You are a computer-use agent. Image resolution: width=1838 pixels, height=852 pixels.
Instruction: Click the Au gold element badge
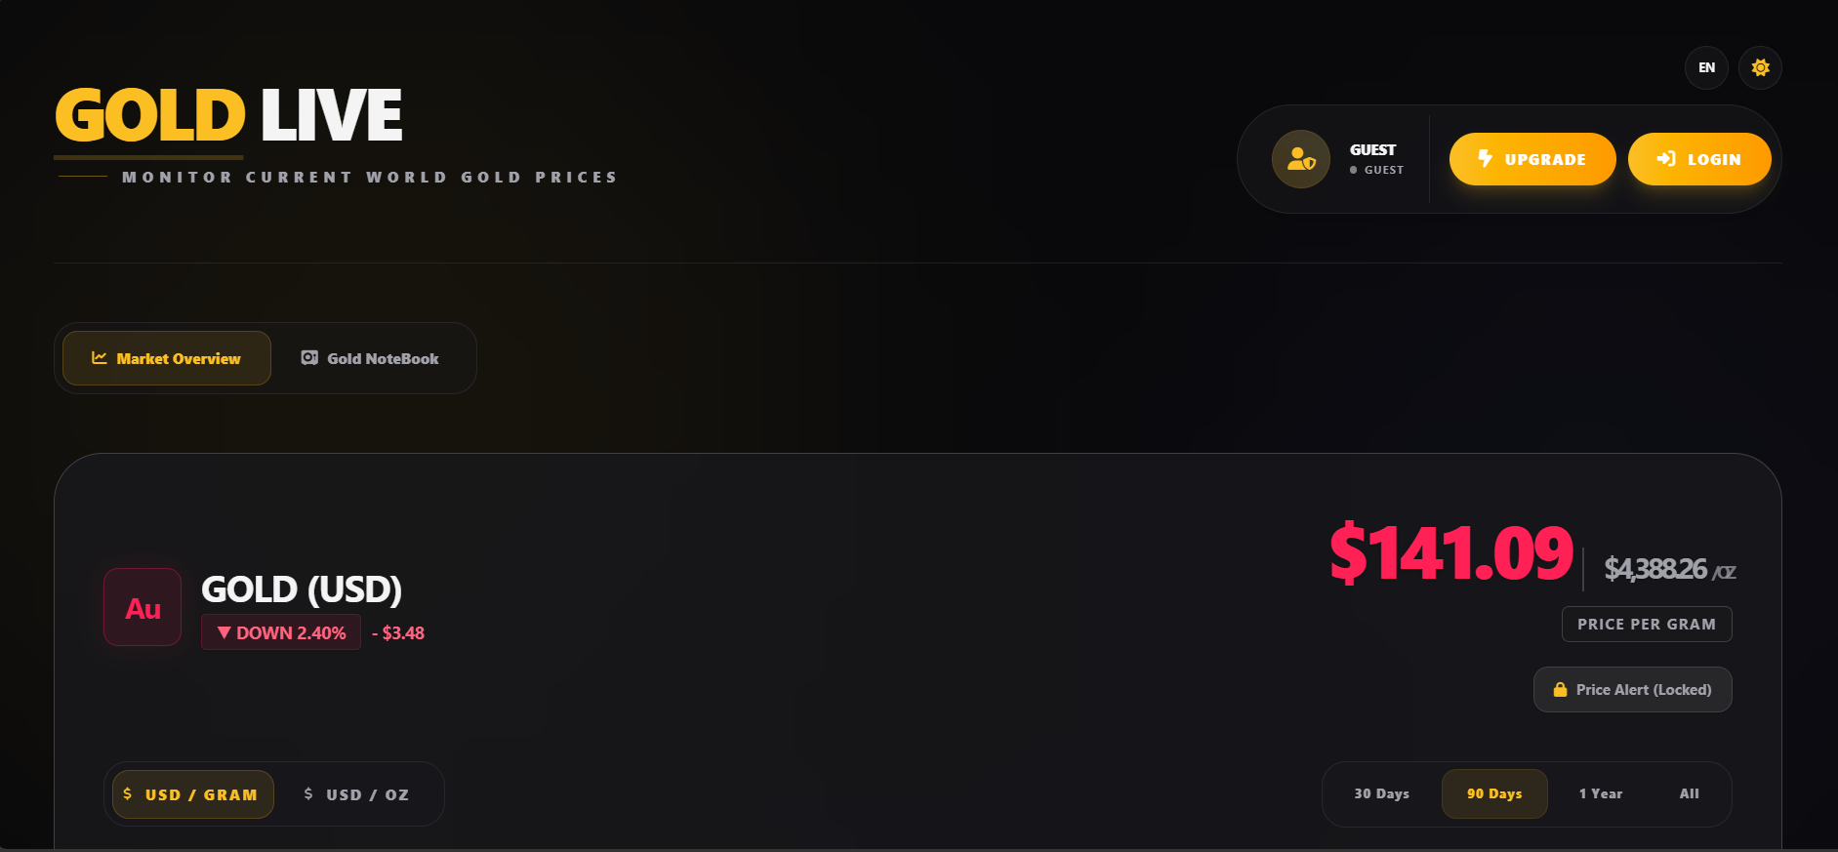143,607
